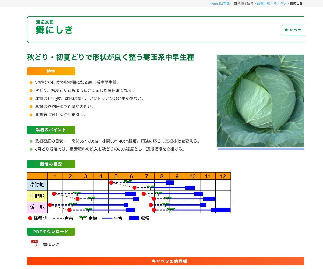Click the blue 収穫 bar symbol in legend
This screenshot has height=269, width=323.
134,218
